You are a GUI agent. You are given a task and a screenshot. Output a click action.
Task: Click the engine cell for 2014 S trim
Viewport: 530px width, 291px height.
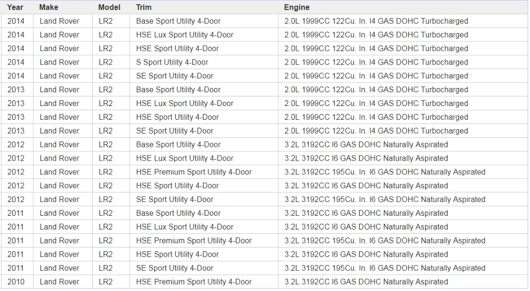[x=376, y=62]
